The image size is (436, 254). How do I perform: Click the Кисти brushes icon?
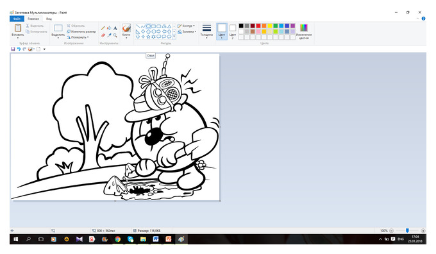pos(126,28)
